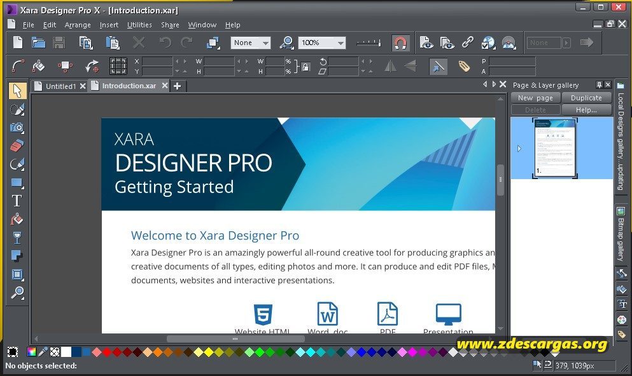Close the Page & Layer gallery

coord(608,85)
